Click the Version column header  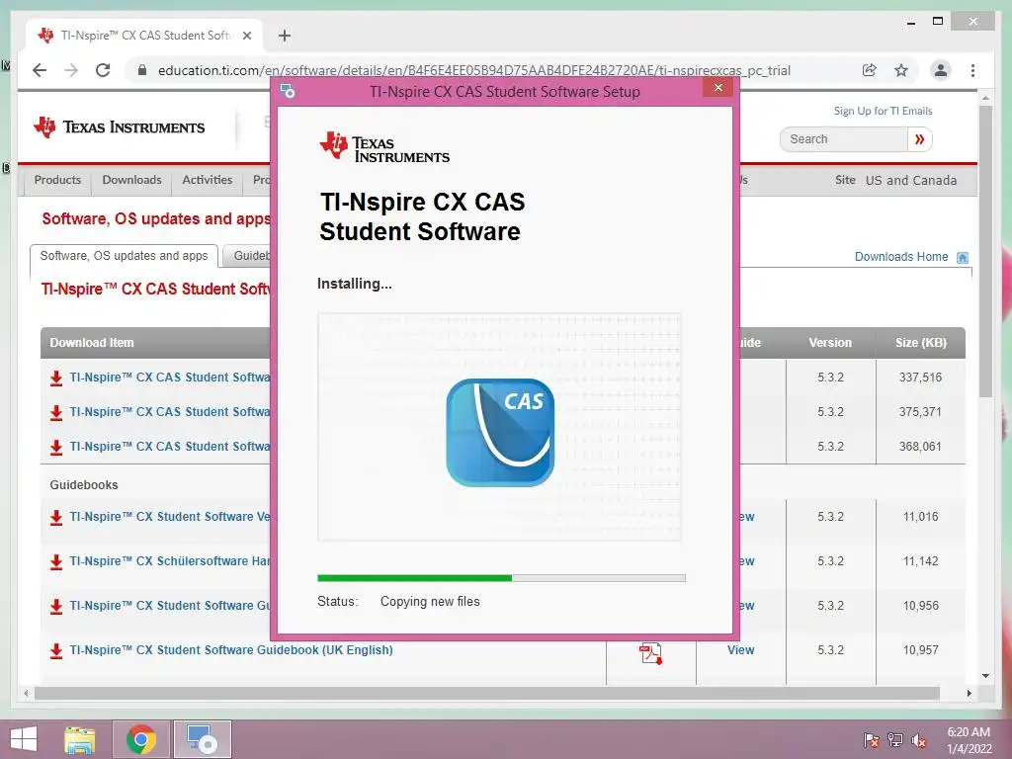[830, 343]
